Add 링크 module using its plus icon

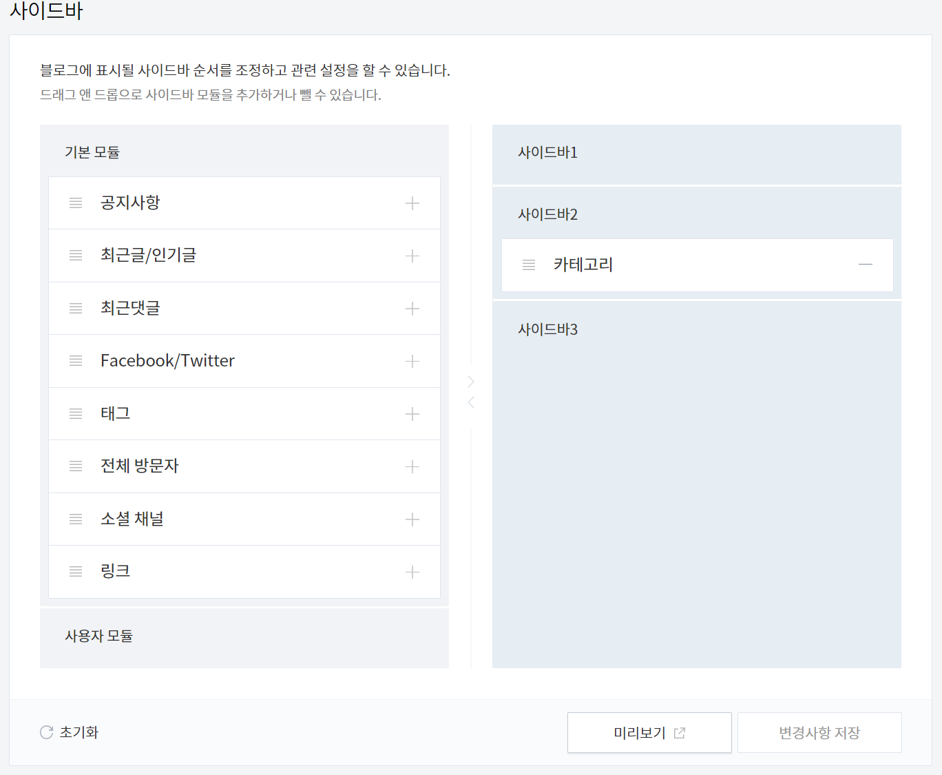(x=412, y=571)
